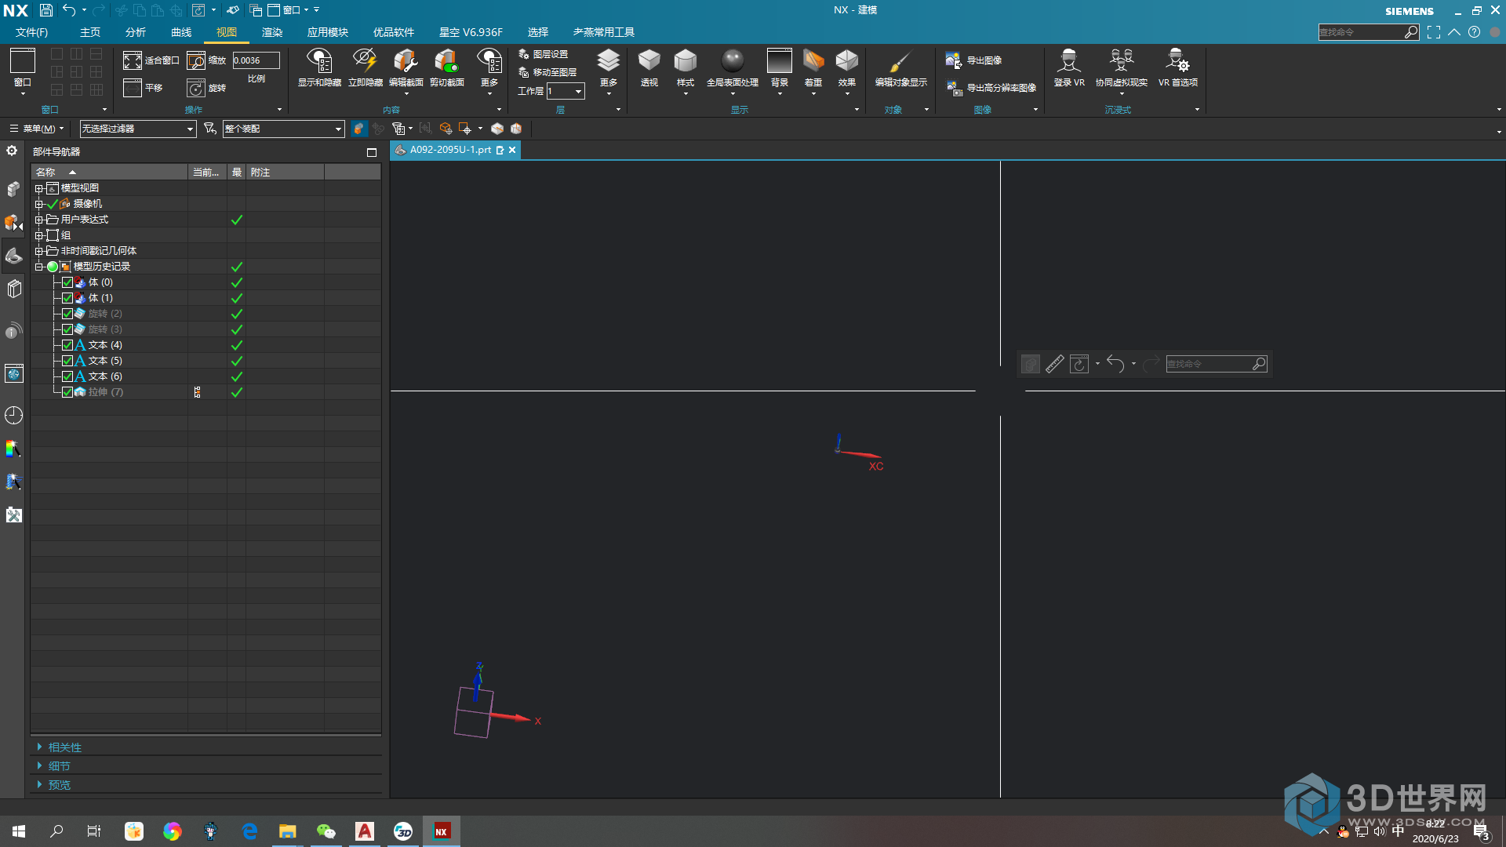Toggle the 旋转 (2) feature checkbox
The width and height of the screenshot is (1506, 847).
pyautogui.click(x=67, y=314)
